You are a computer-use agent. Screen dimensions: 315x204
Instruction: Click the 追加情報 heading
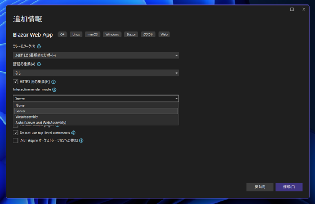pos(28,19)
